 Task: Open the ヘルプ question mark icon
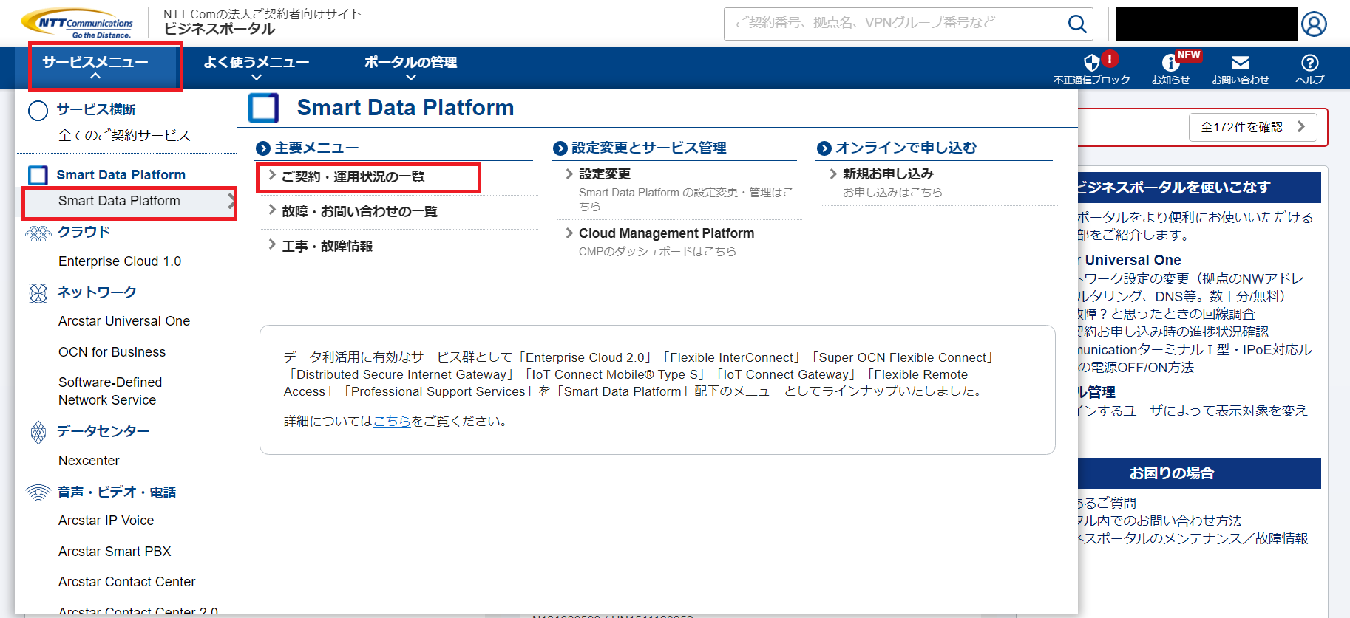(x=1309, y=63)
